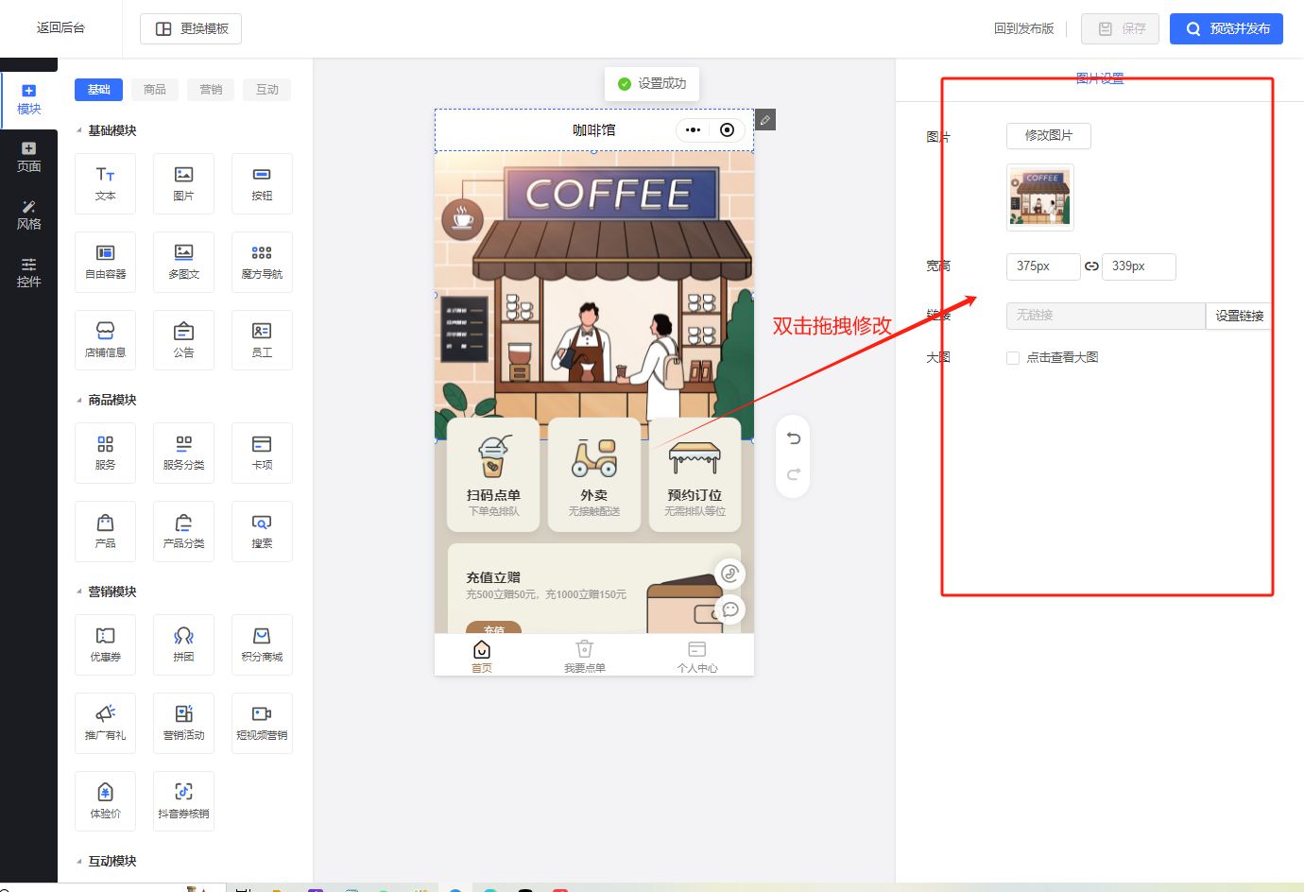Image resolution: width=1304 pixels, height=892 pixels.
Task: Select the 多图文 module
Action: point(183,262)
